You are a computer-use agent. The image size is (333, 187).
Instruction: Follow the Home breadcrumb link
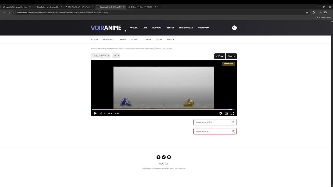point(93,49)
